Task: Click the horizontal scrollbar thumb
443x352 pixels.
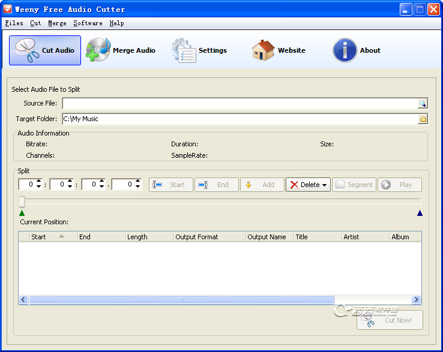Action: (181, 299)
